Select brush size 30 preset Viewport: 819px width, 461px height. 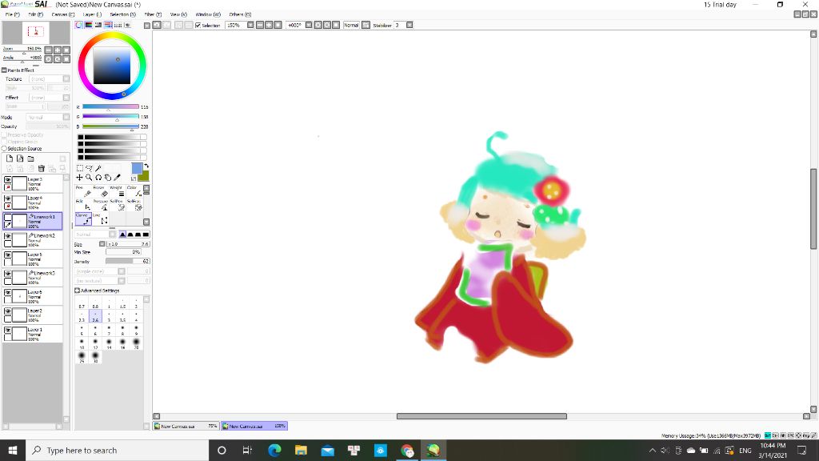coord(95,356)
